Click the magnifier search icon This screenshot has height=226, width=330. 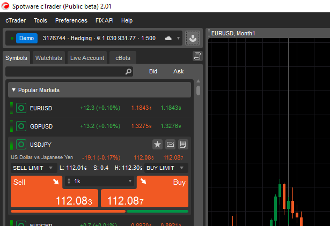pos(128,72)
